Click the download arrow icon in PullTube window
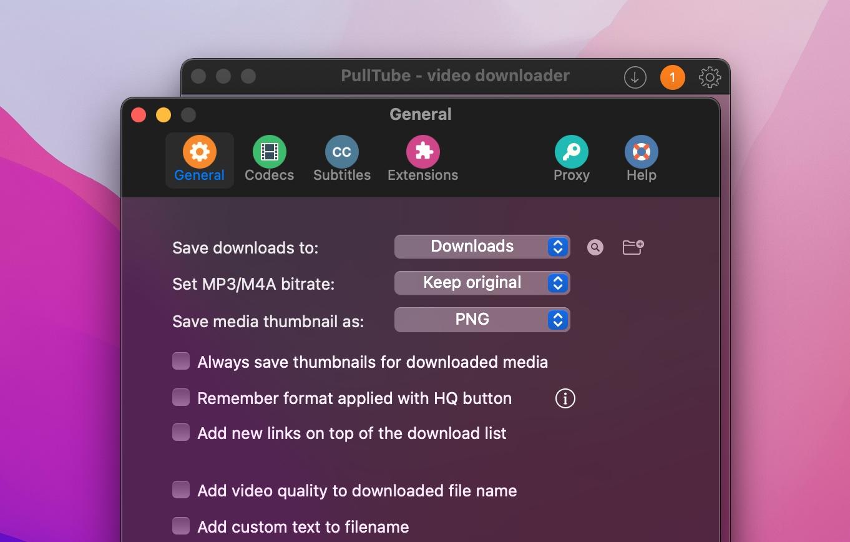850x542 pixels. [x=635, y=77]
